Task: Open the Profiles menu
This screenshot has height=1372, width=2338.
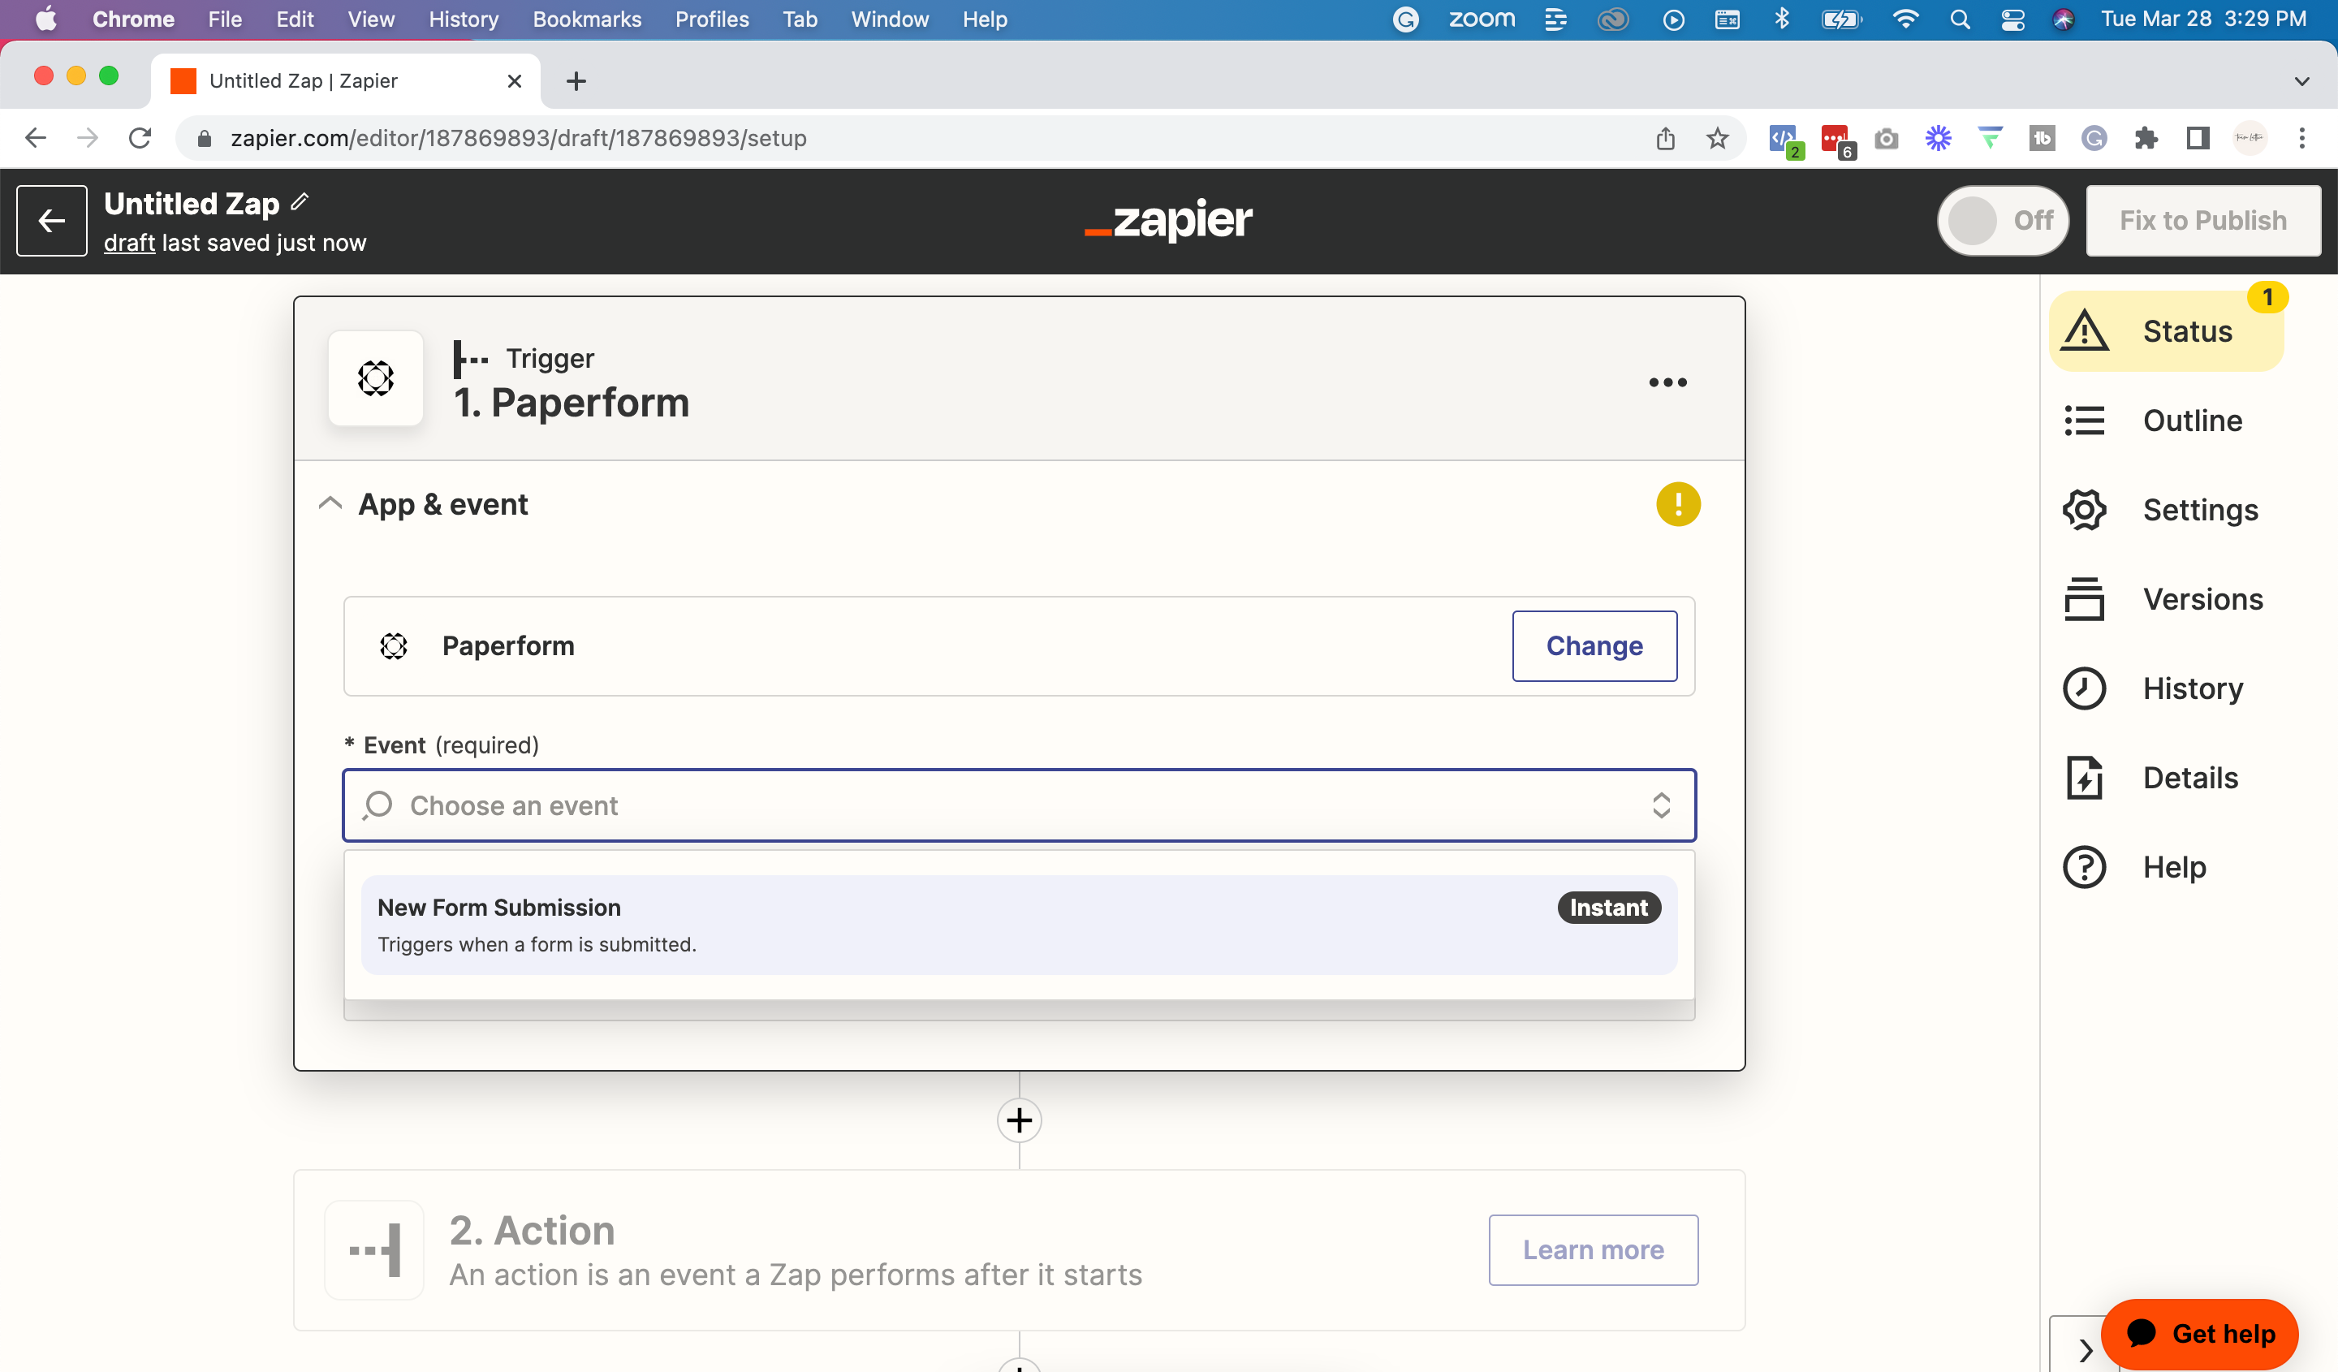Action: [712, 19]
